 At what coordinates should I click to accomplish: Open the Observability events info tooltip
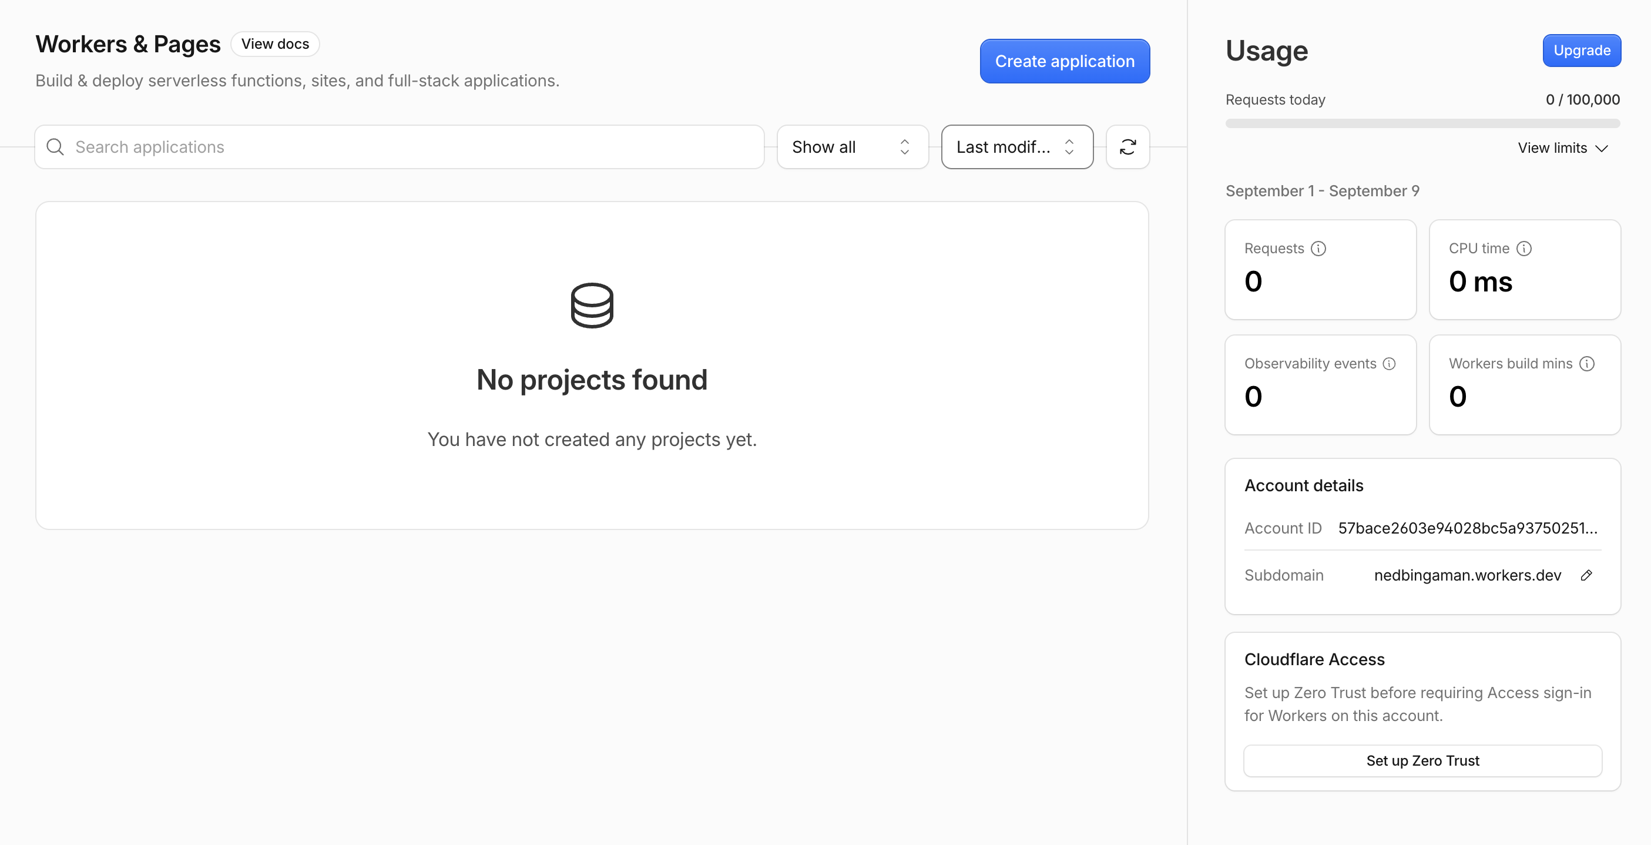tap(1390, 364)
